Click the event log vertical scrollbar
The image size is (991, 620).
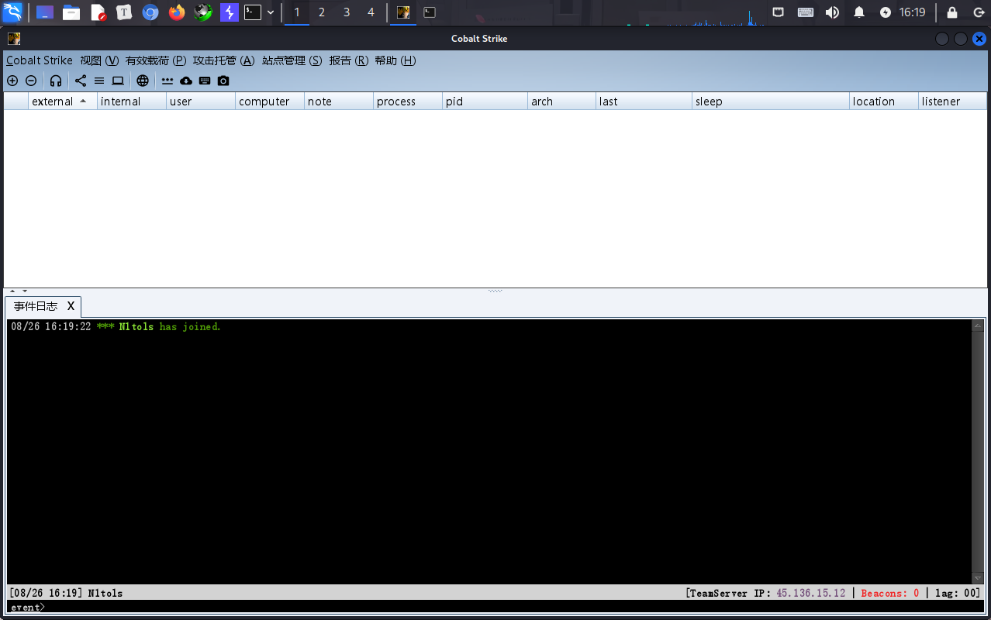click(x=978, y=449)
